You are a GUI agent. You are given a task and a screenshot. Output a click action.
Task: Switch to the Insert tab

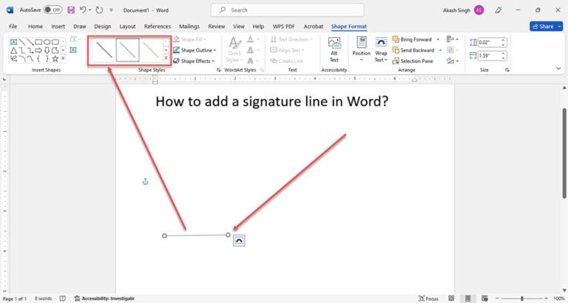(x=58, y=27)
